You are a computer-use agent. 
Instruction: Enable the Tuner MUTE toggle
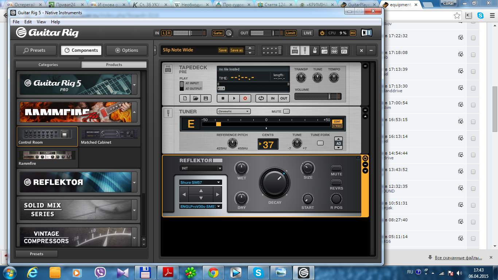point(287,111)
